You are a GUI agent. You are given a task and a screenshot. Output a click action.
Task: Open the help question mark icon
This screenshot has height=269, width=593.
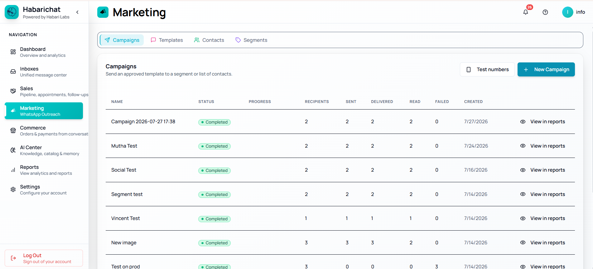click(x=545, y=12)
